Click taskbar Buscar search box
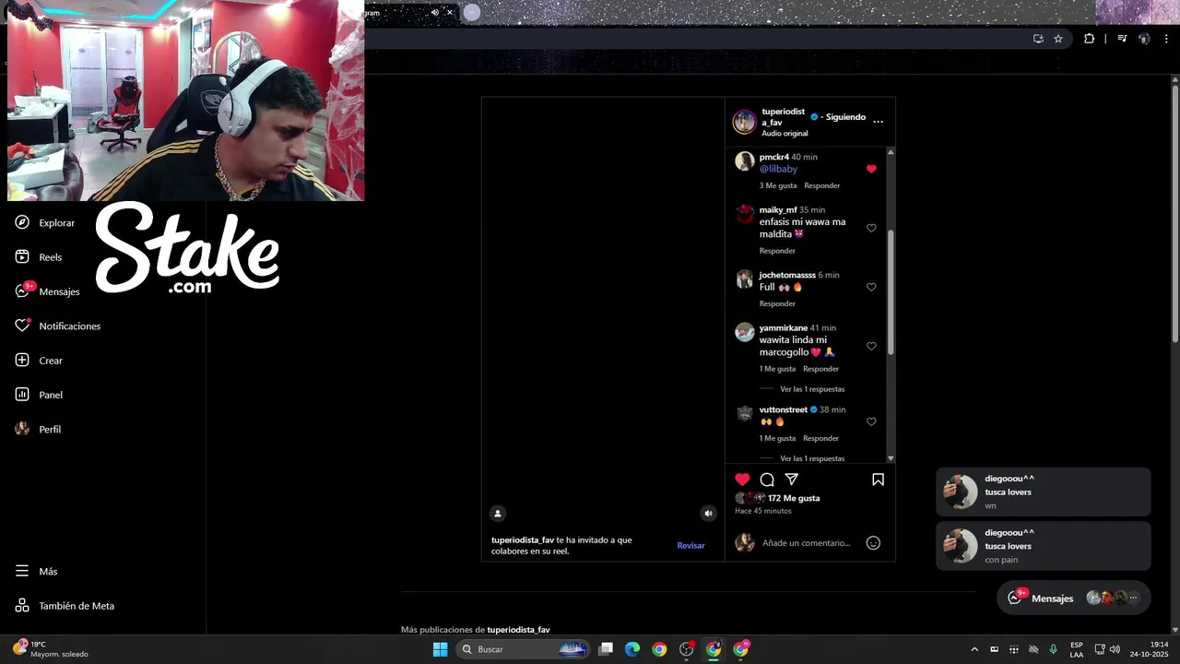This screenshot has width=1180, height=664. [524, 649]
